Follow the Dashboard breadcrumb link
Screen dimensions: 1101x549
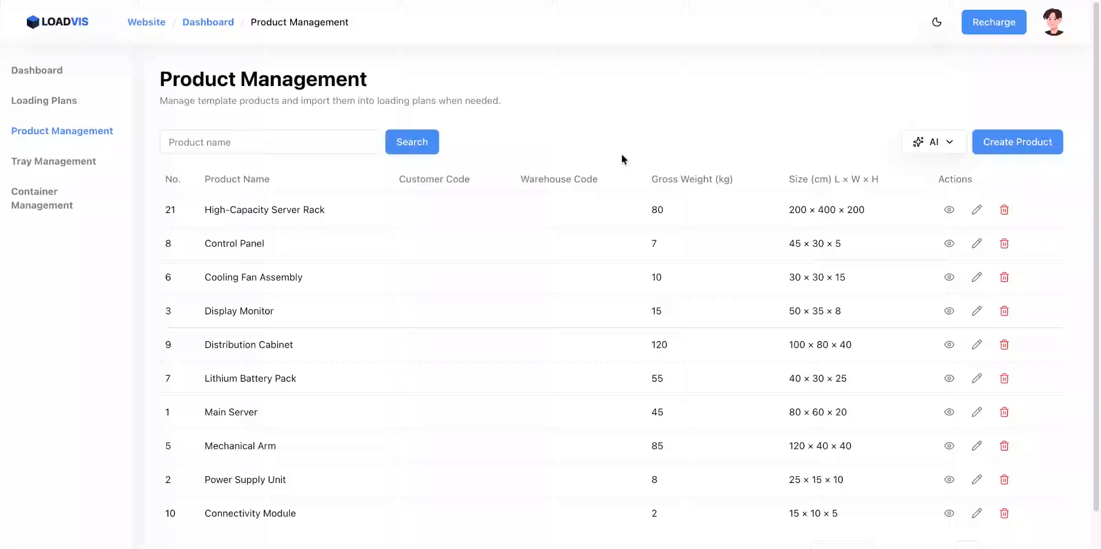point(208,22)
